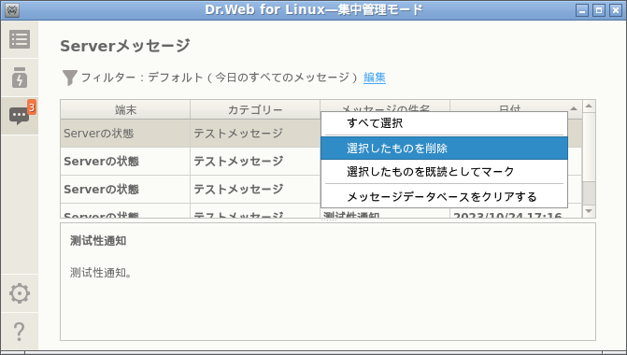The image size is (627, 355).
Task: Sort by カテゴリー column header
Action: [x=255, y=109]
